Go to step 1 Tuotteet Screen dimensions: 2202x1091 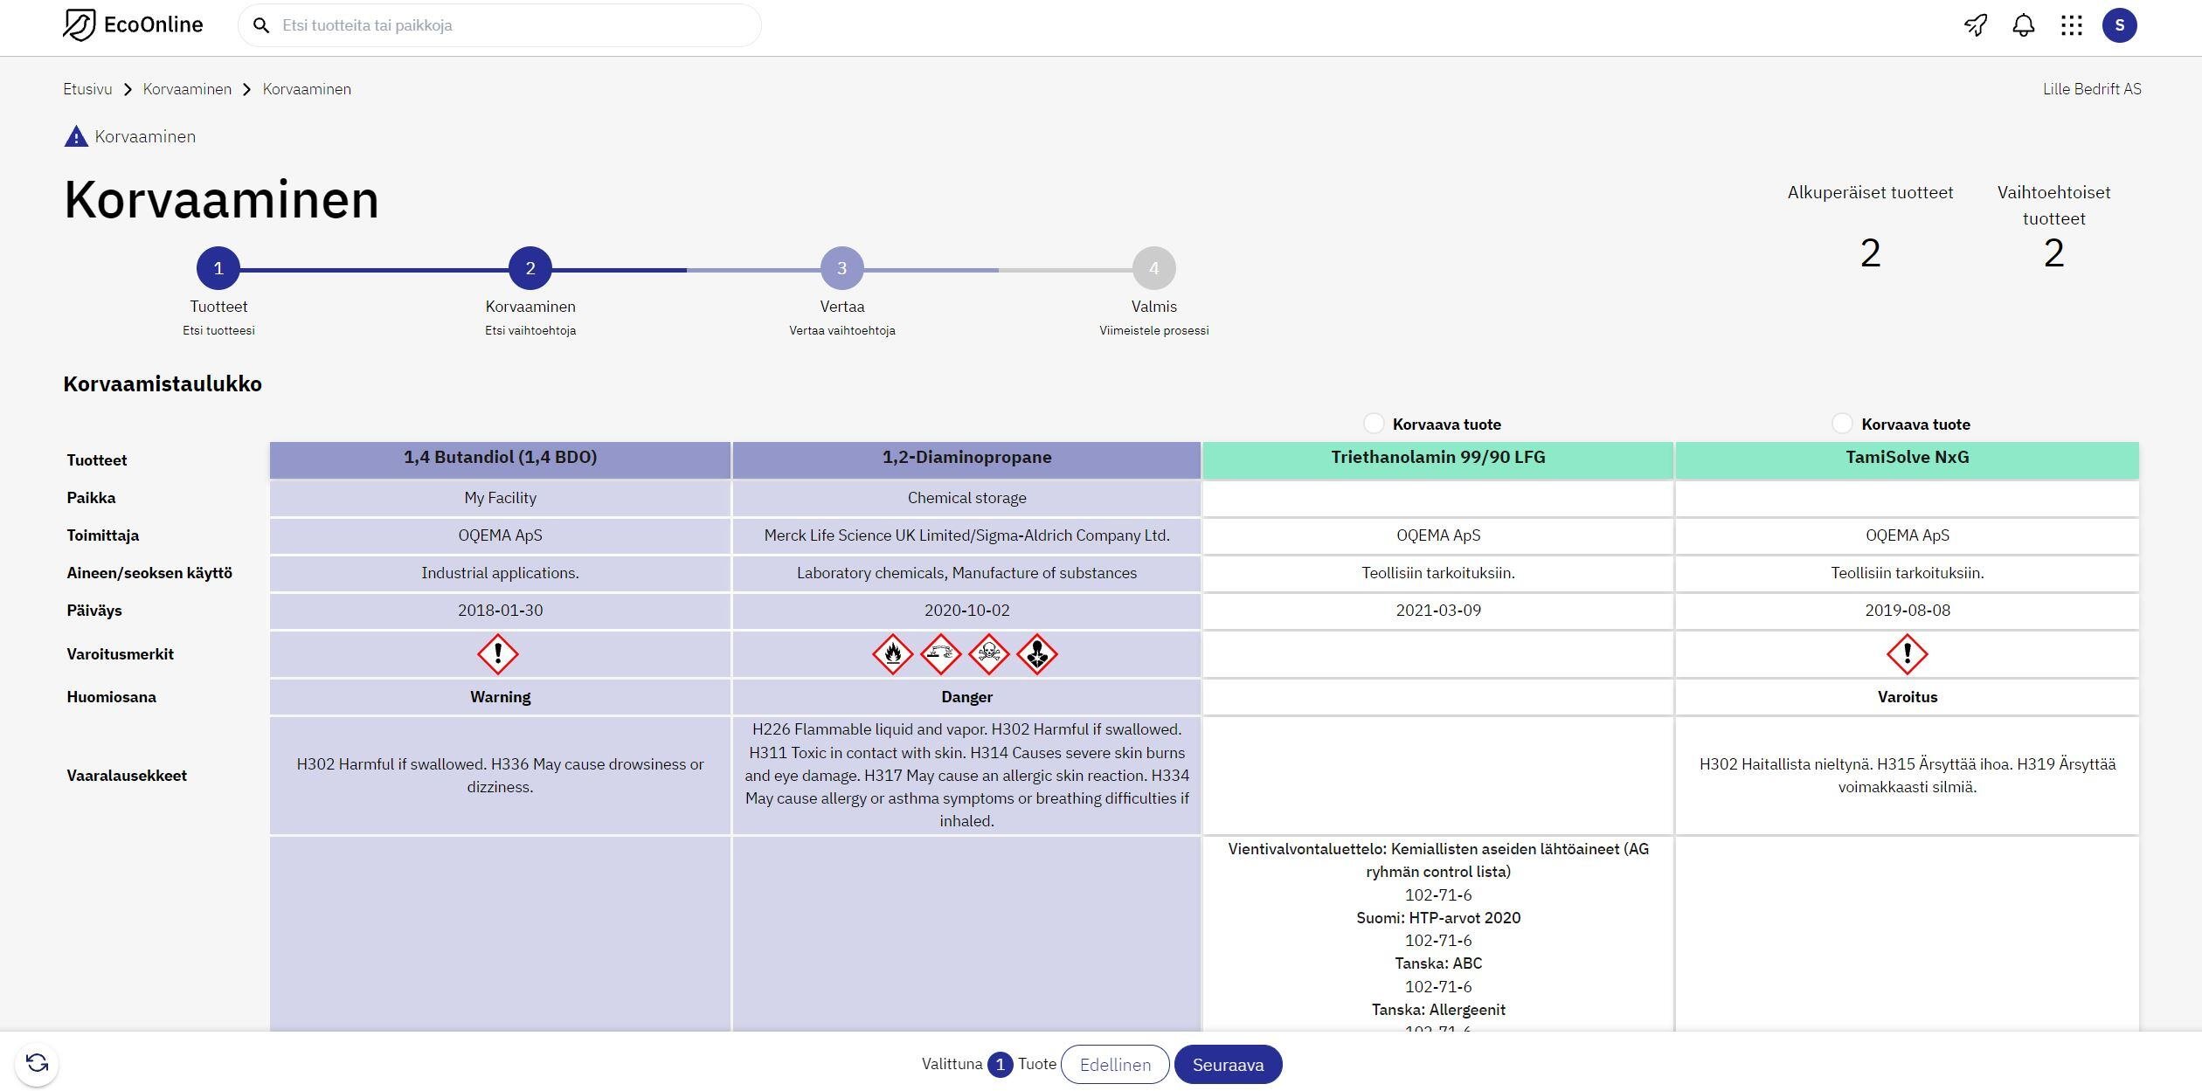[218, 268]
